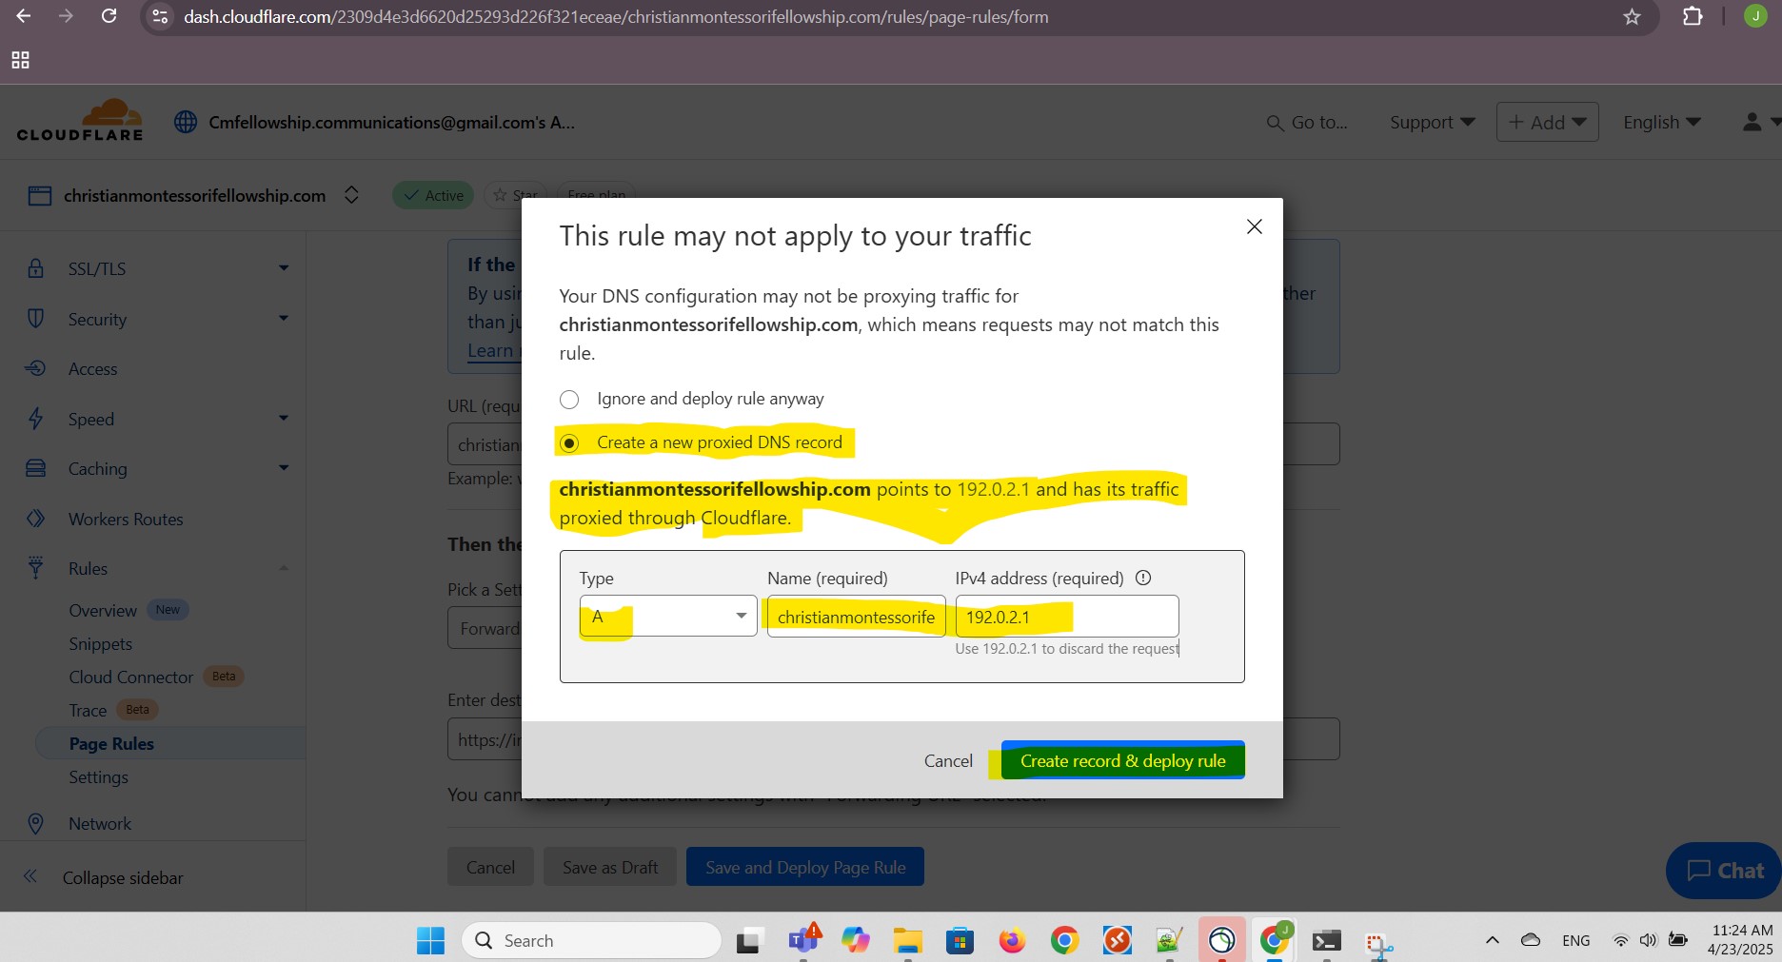Click the page form Cancel button
The image size is (1782, 962).
tap(490, 867)
